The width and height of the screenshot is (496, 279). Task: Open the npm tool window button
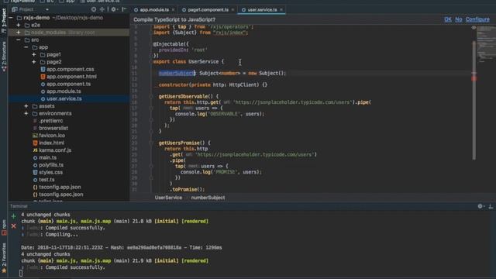tap(4, 227)
